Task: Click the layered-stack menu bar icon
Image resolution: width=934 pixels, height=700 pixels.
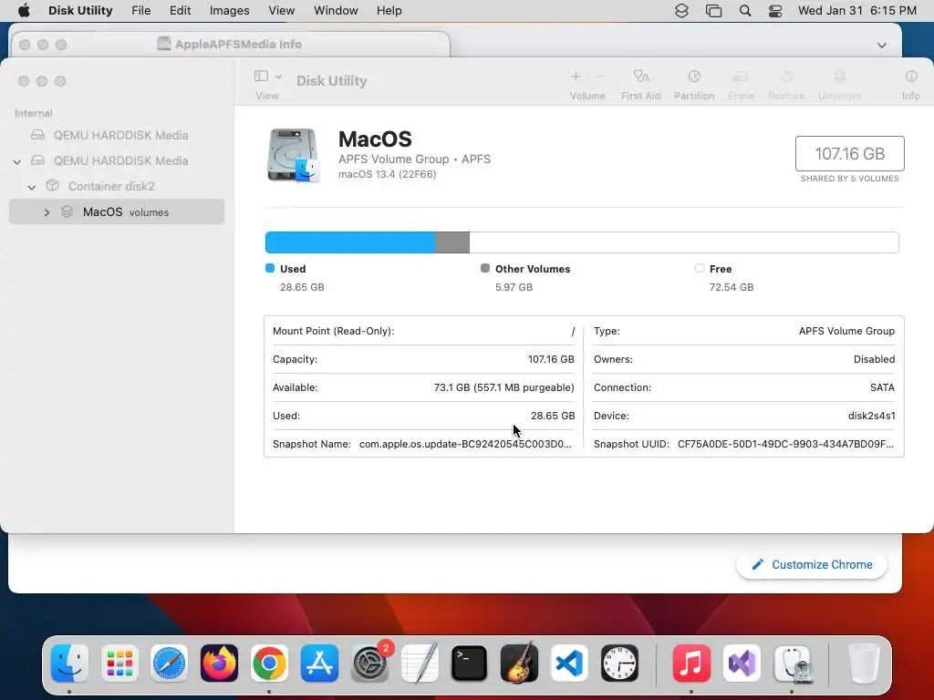Action: pyautogui.click(x=681, y=11)
